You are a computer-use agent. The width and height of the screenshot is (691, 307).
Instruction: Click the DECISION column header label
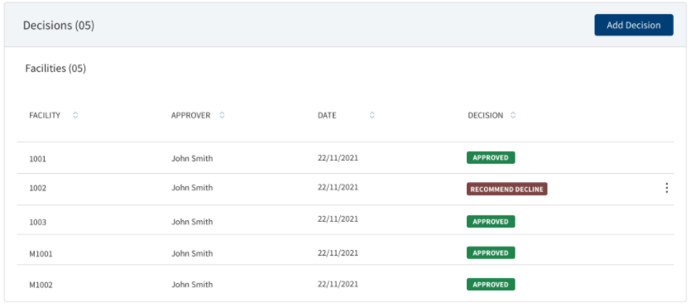coord(485,115)
